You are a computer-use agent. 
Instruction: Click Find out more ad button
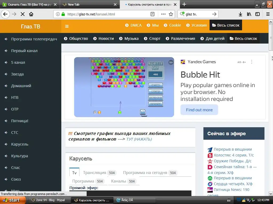[199, 110]
